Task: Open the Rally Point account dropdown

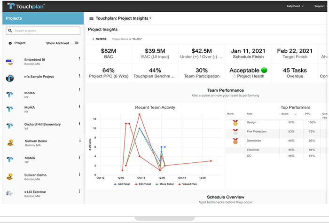Action: [x=295, y=6]
